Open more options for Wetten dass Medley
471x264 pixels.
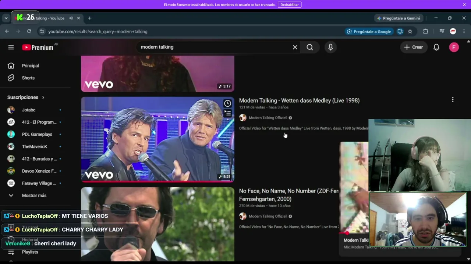(x=453, y=99)
